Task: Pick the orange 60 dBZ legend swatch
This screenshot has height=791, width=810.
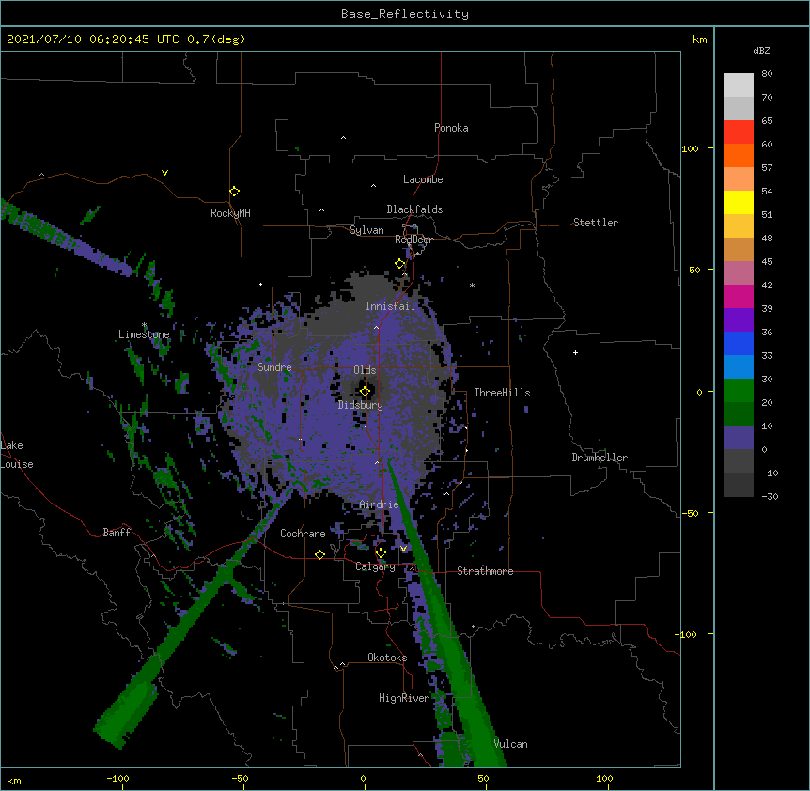Action: pyautogui.click(x=739, y=155)
